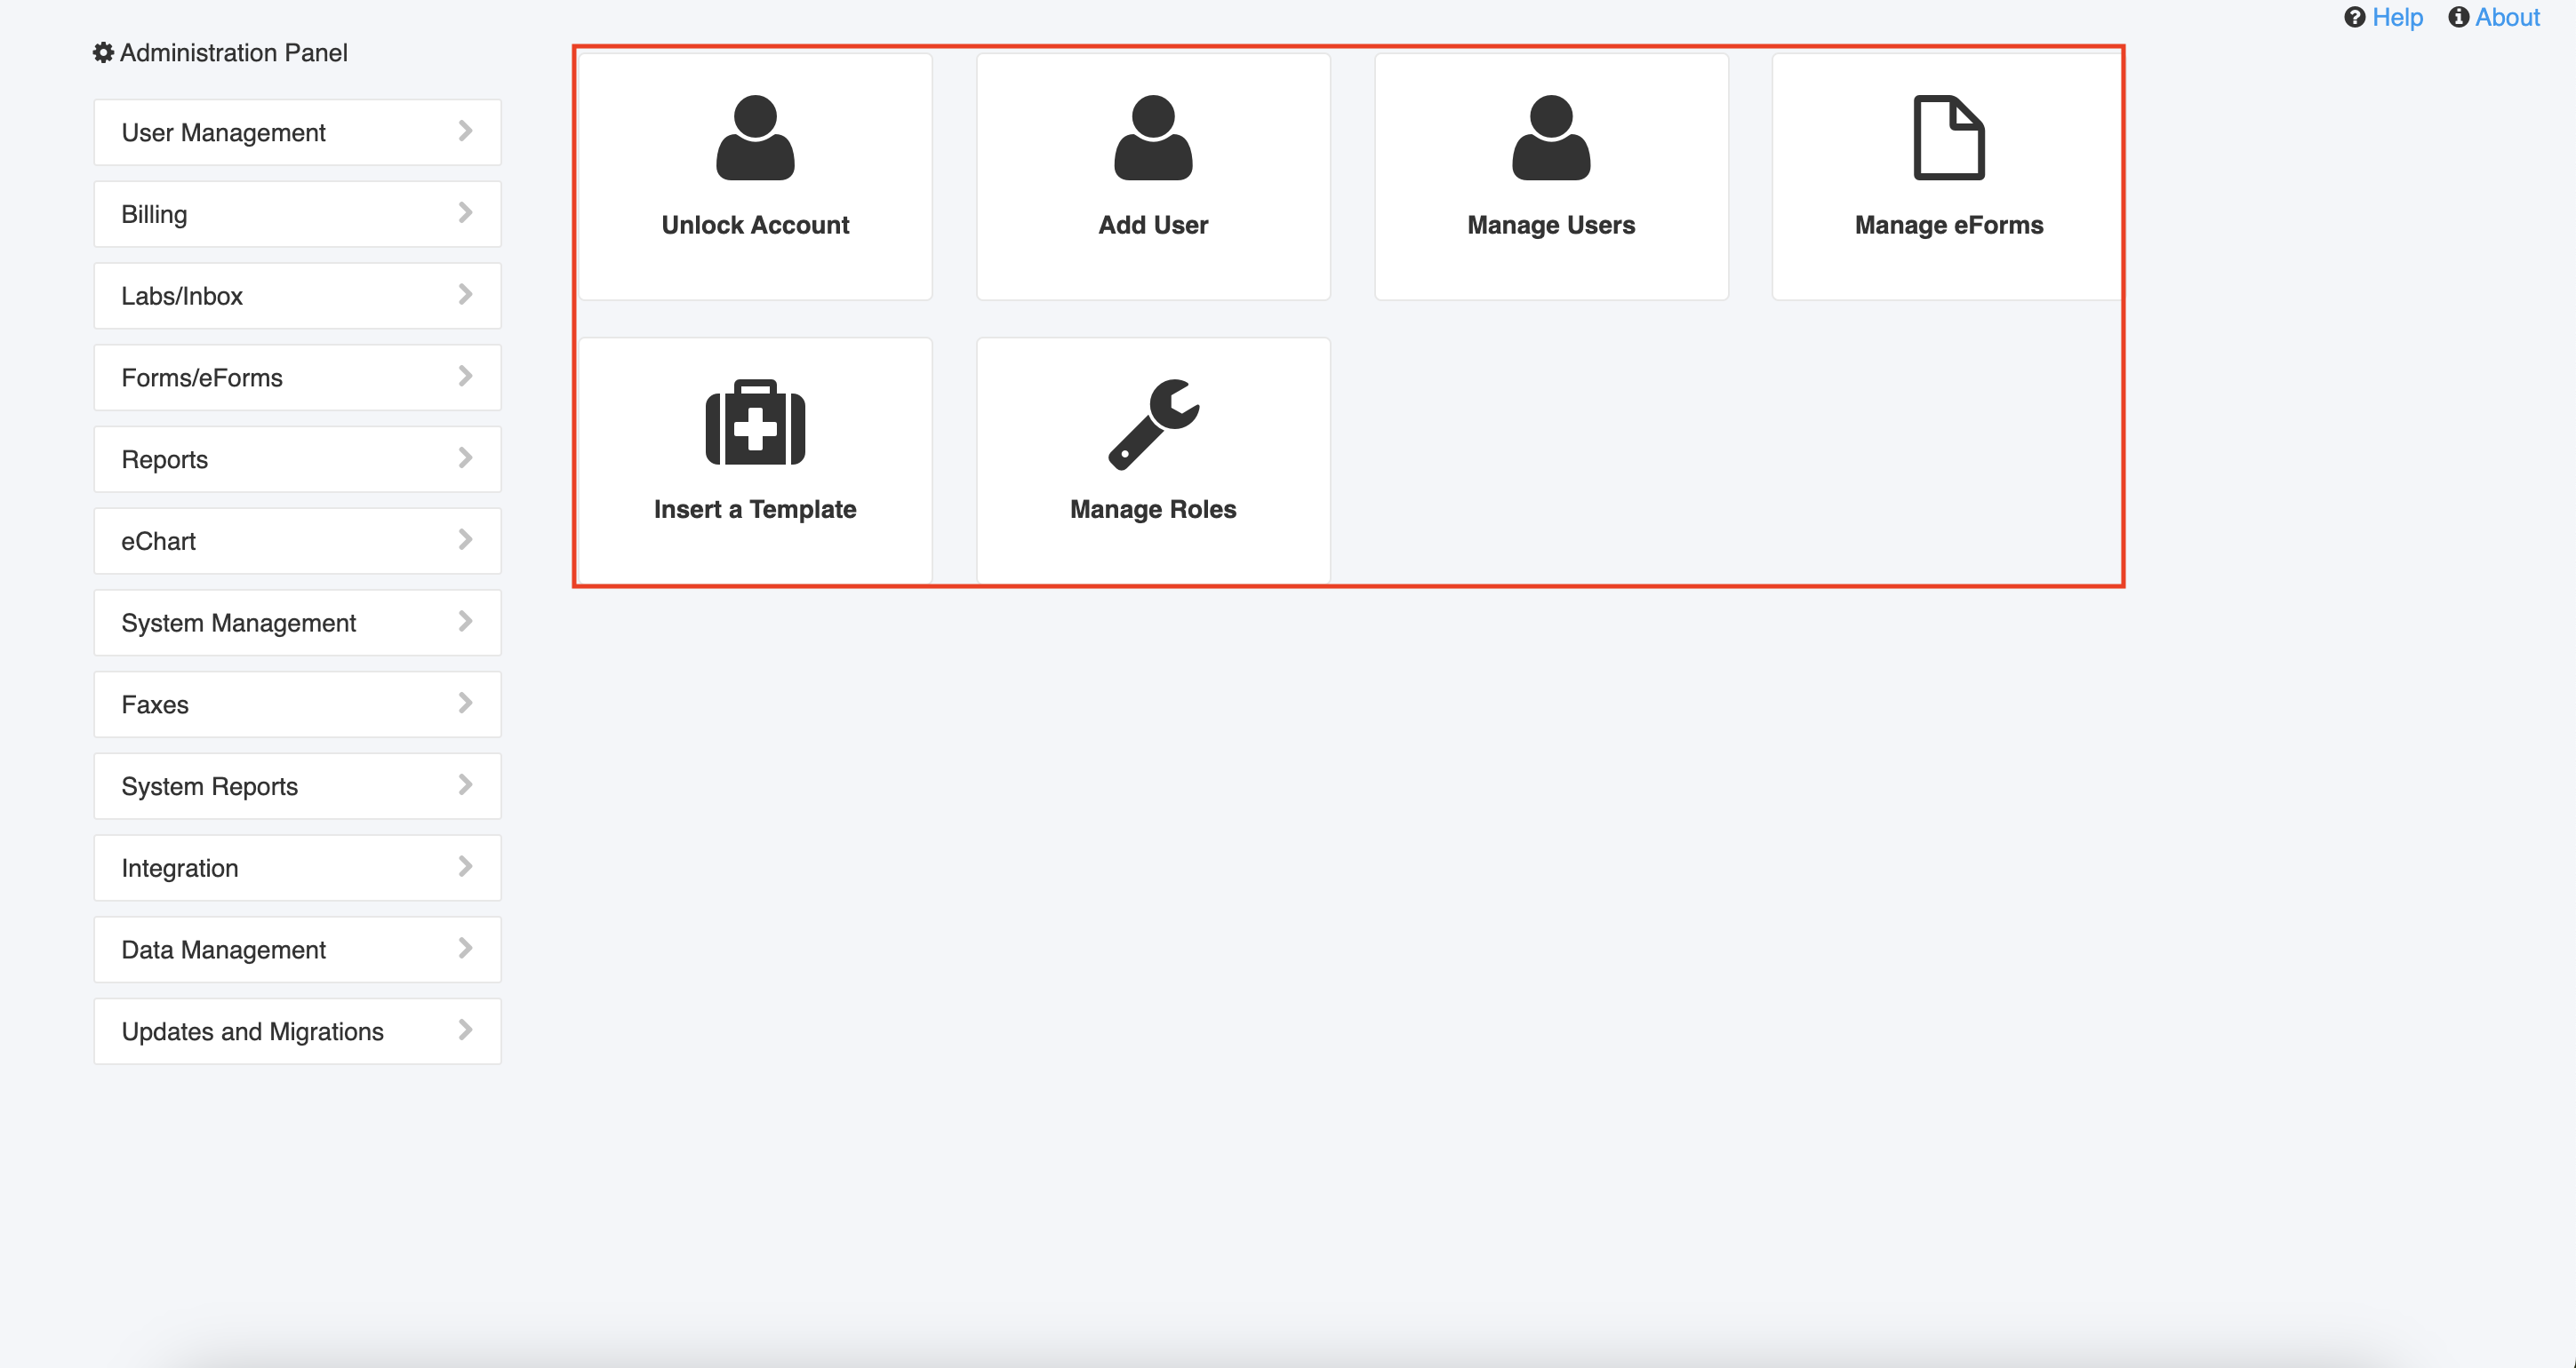Click the info icon beside About

pos(2458,17)
